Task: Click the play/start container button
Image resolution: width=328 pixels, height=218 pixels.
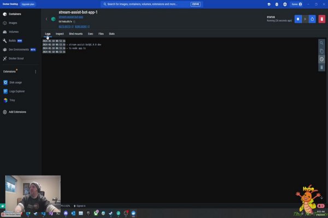Action: [x=305, y=19]
